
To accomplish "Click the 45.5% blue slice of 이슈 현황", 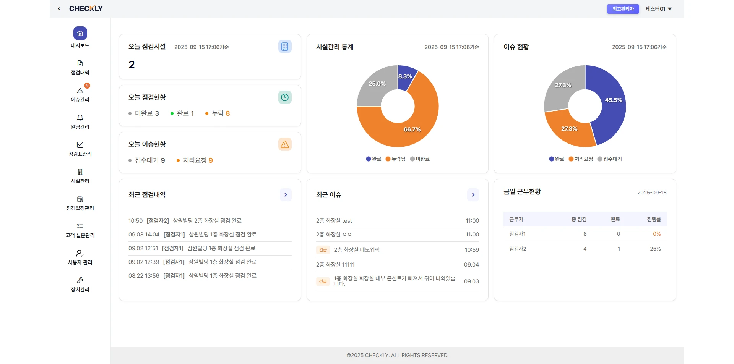I will click(x=613, y=100).
